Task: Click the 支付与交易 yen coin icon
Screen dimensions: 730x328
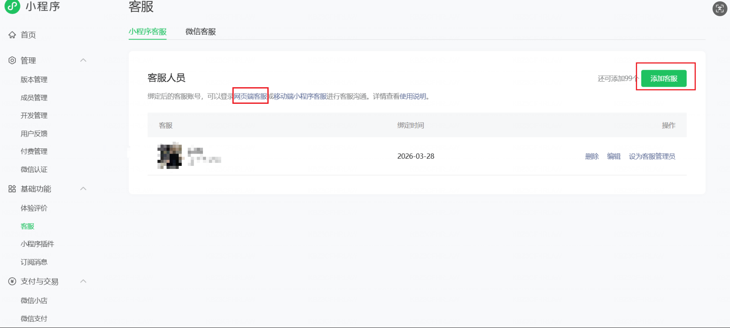Action: point(12,281)
